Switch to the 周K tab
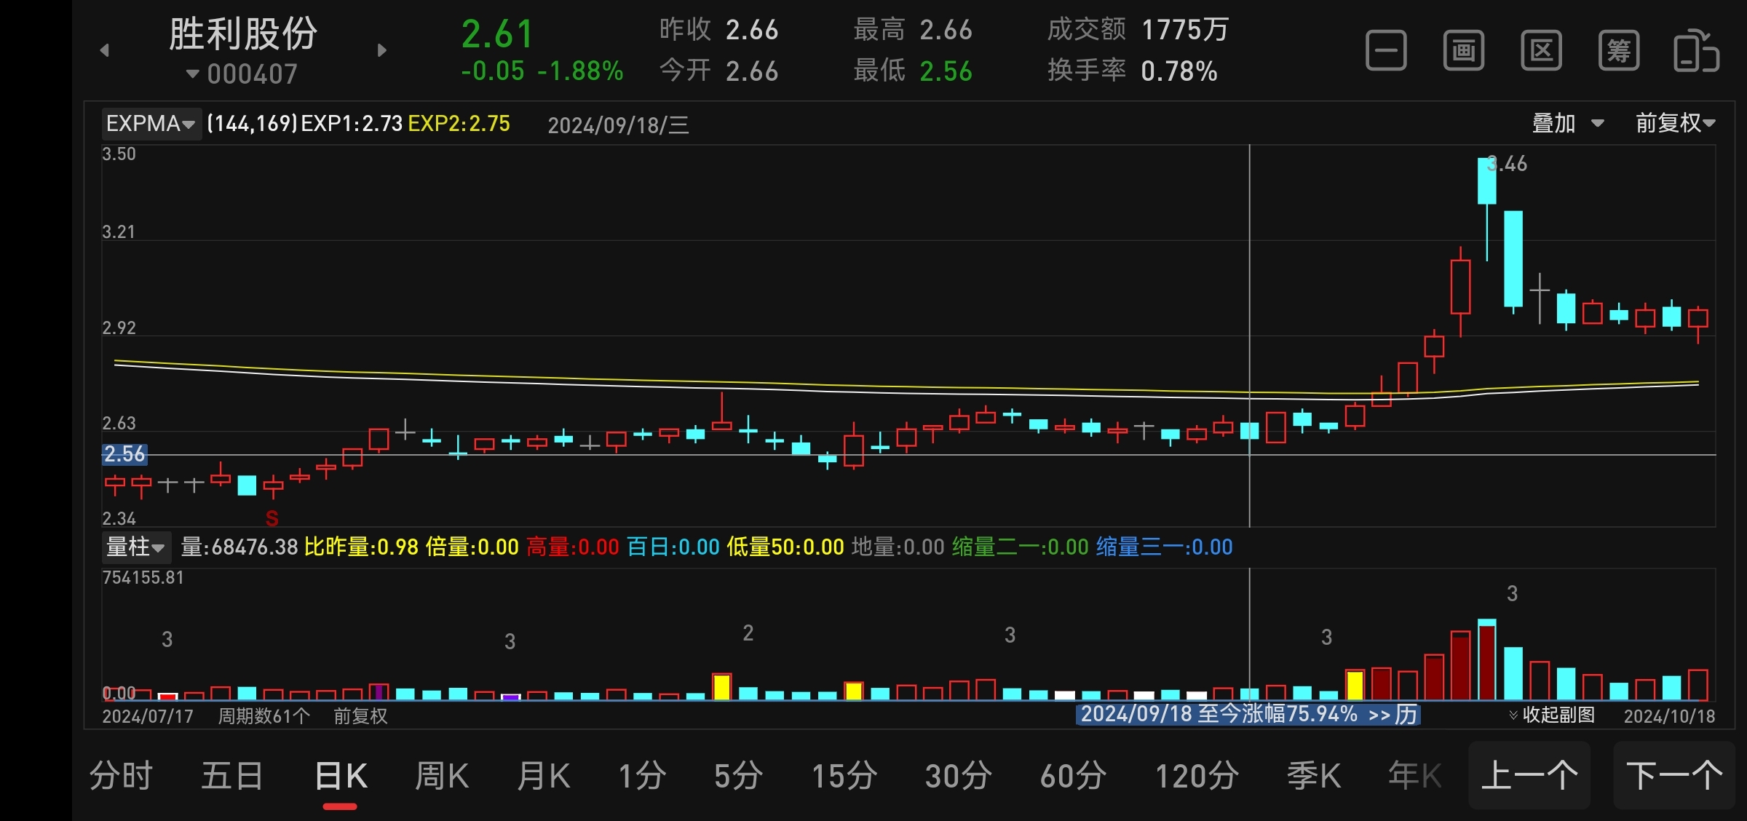 [441, 776]
